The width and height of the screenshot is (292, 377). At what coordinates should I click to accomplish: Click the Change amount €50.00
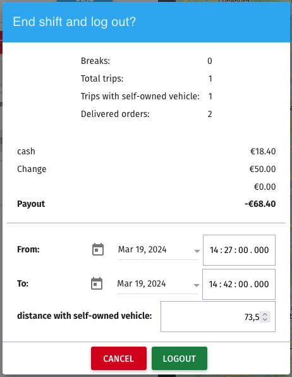coord(262,169)
